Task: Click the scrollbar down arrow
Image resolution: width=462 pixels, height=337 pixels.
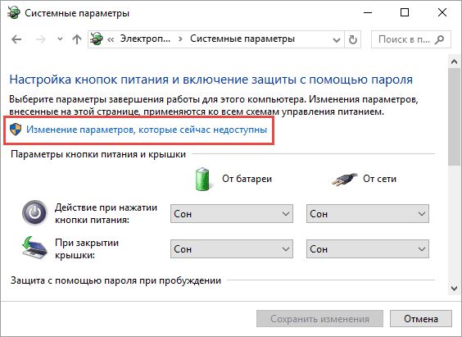Action: coord(454,288)
